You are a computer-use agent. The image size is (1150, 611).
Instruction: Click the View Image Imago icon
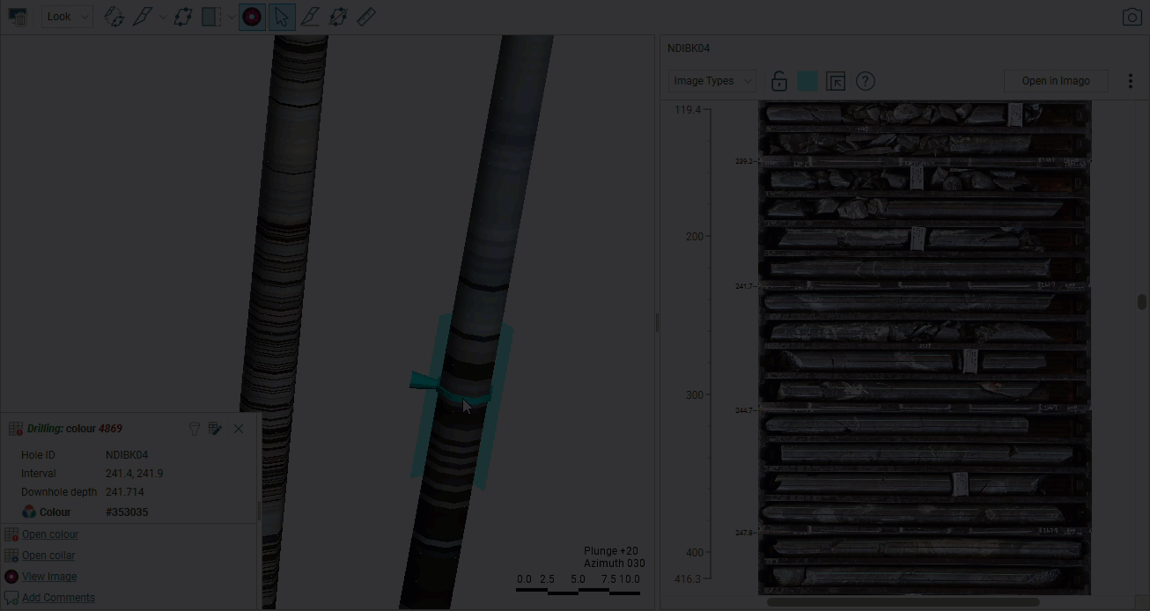click(x=11, y=577)
